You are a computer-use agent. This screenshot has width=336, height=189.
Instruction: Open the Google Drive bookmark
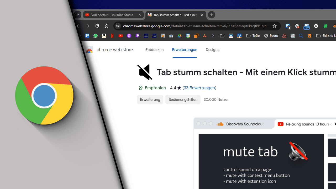180,36
